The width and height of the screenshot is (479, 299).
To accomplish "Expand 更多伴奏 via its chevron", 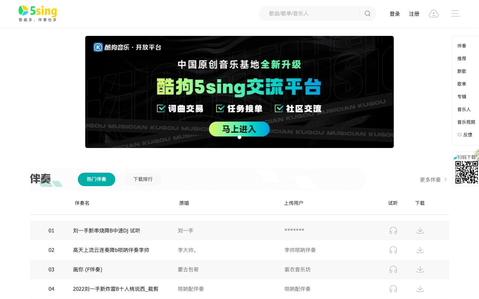I will coord(445,179).
